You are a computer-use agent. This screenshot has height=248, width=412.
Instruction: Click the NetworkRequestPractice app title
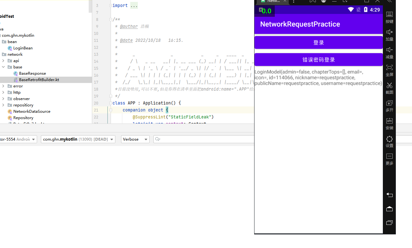click(300, 24)
